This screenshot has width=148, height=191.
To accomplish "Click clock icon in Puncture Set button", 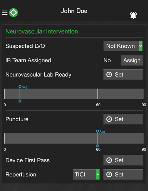I will (109, 119).
